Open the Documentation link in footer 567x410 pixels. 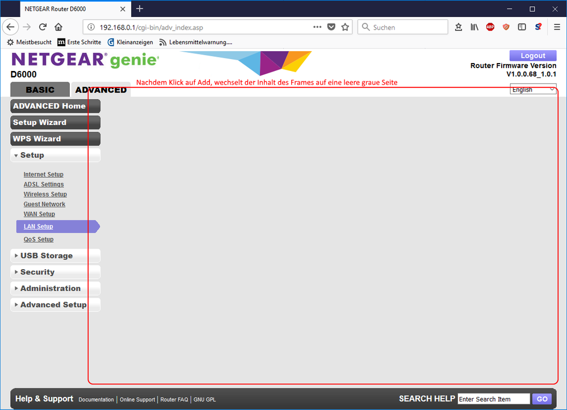coord(96,400)
